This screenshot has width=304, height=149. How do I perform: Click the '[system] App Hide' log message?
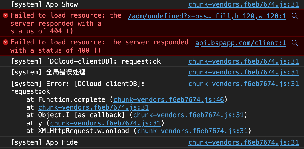(44, 142)
